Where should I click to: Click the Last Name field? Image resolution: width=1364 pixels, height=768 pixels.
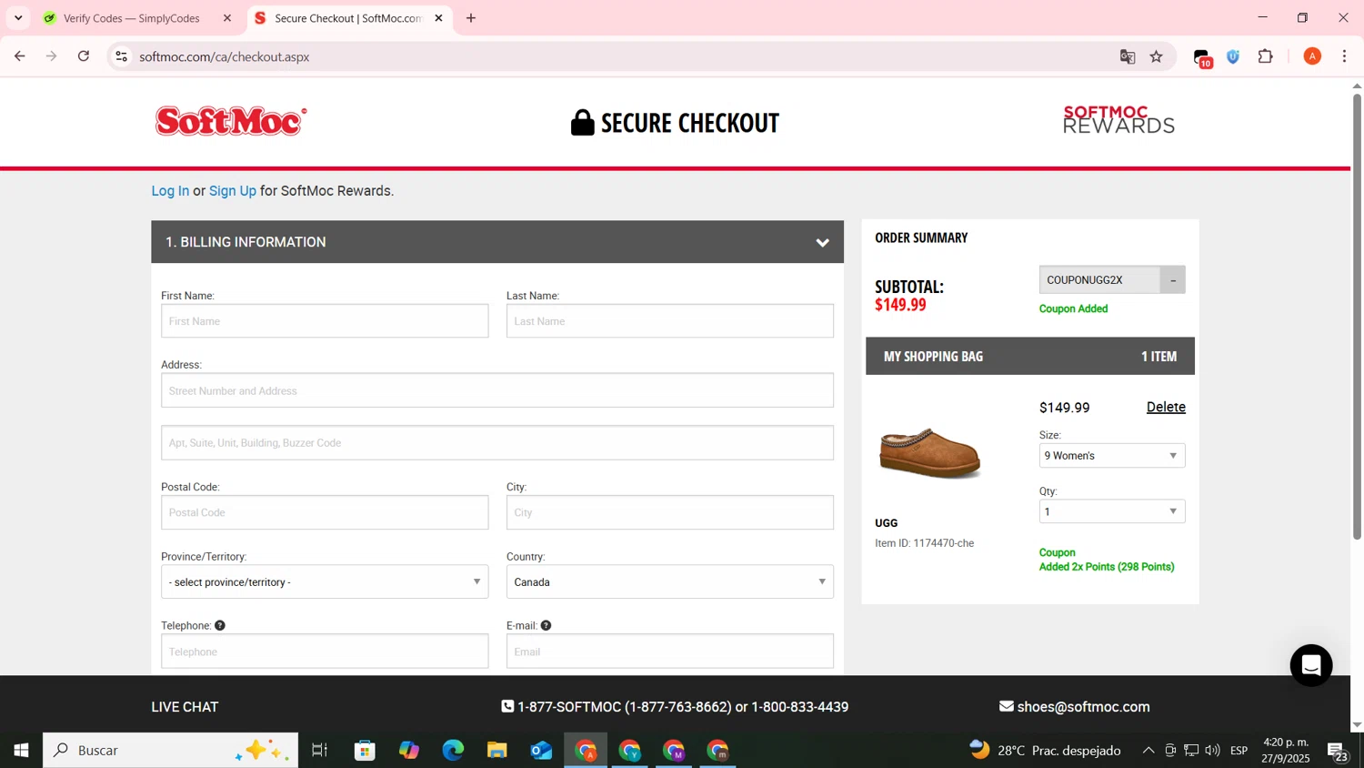click(670, 321)
